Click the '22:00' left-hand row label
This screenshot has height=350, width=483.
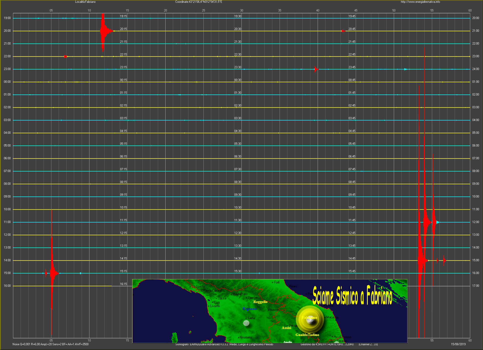(7, 56)
